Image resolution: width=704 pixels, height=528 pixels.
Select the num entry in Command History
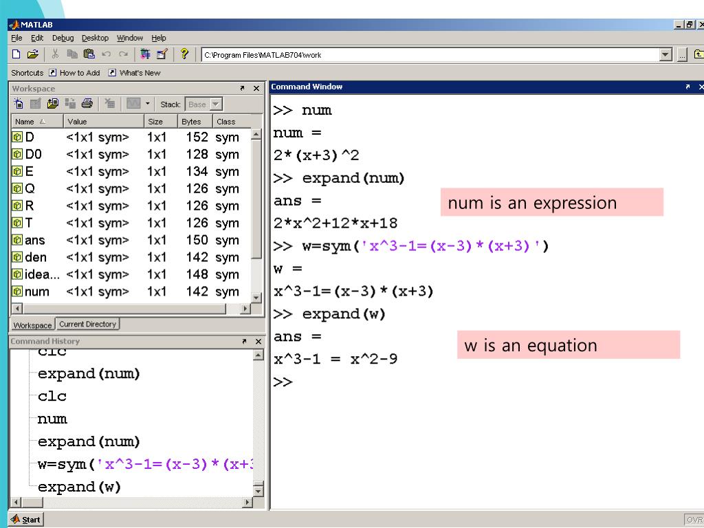(52, 419)
